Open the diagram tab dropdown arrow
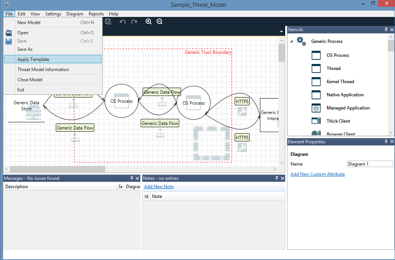This screenshot has height=260, width=395. tap(281, 32)
